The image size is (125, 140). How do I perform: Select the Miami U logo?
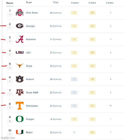[19, 132]
